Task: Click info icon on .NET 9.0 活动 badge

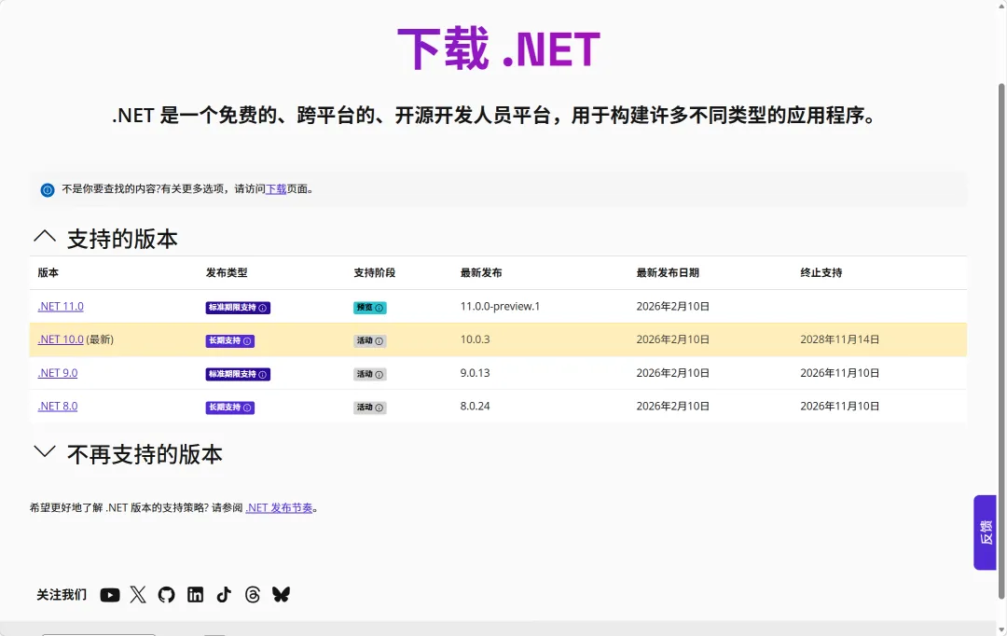Action: pyautogui.click(x=379, y=375)
